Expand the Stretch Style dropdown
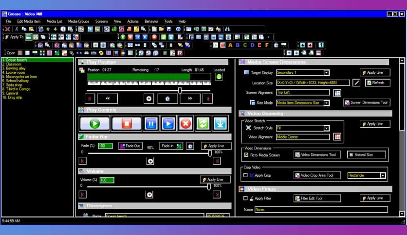This screenshot has width=407, height=235. (x=327, y=128)
